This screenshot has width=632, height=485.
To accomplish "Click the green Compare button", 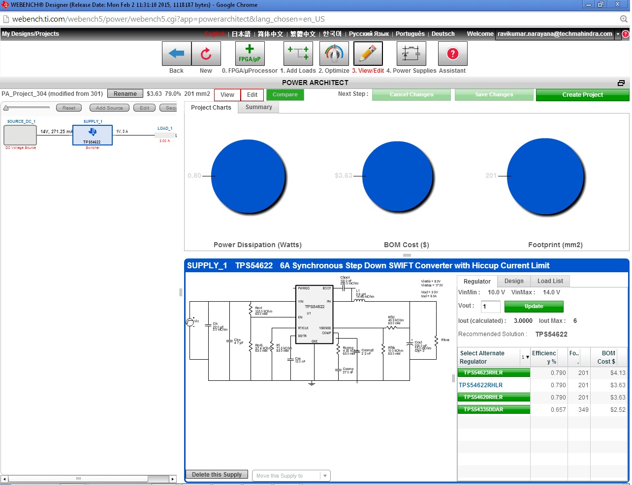I will pyautogui.click(x=285, y=95).
